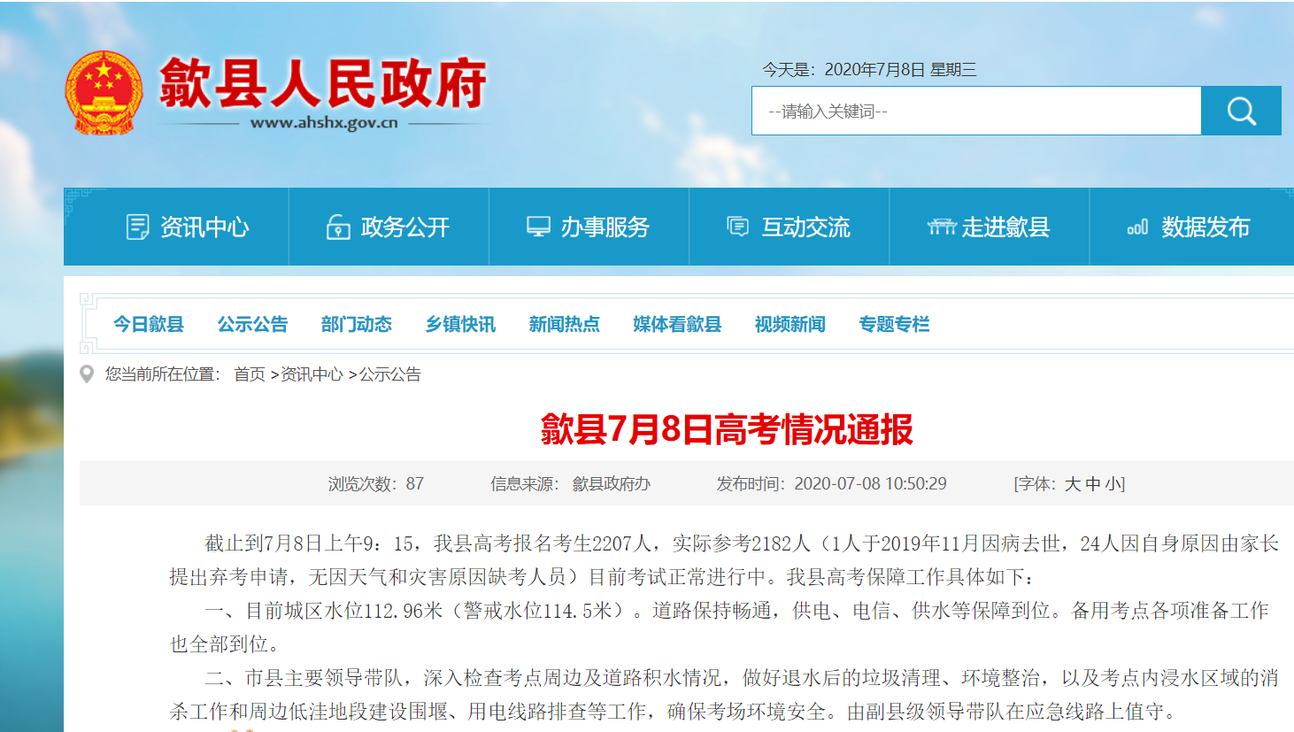Open the 部门动态 section
This screenshot has width=1294, height=732.
coord(357,324)
